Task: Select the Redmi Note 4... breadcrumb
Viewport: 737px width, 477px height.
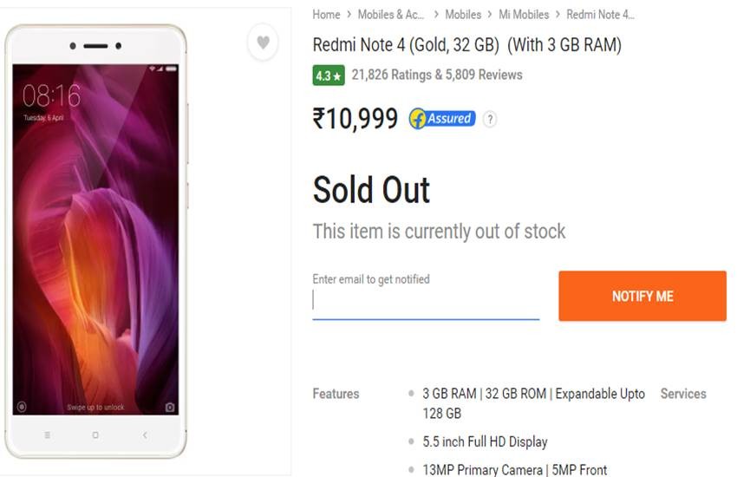Action: click(x=600, y=15)
